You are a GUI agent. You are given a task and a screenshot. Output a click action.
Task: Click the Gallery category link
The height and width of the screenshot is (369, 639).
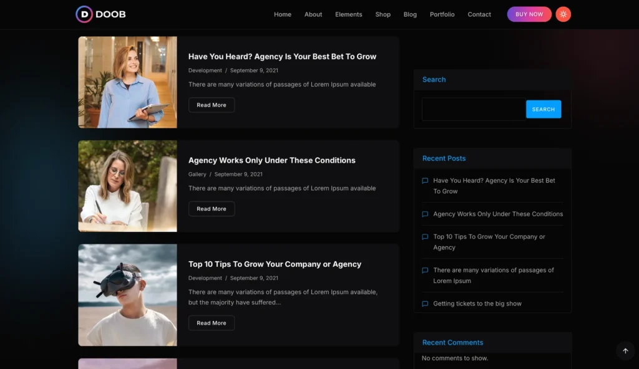tap(197, 175)
